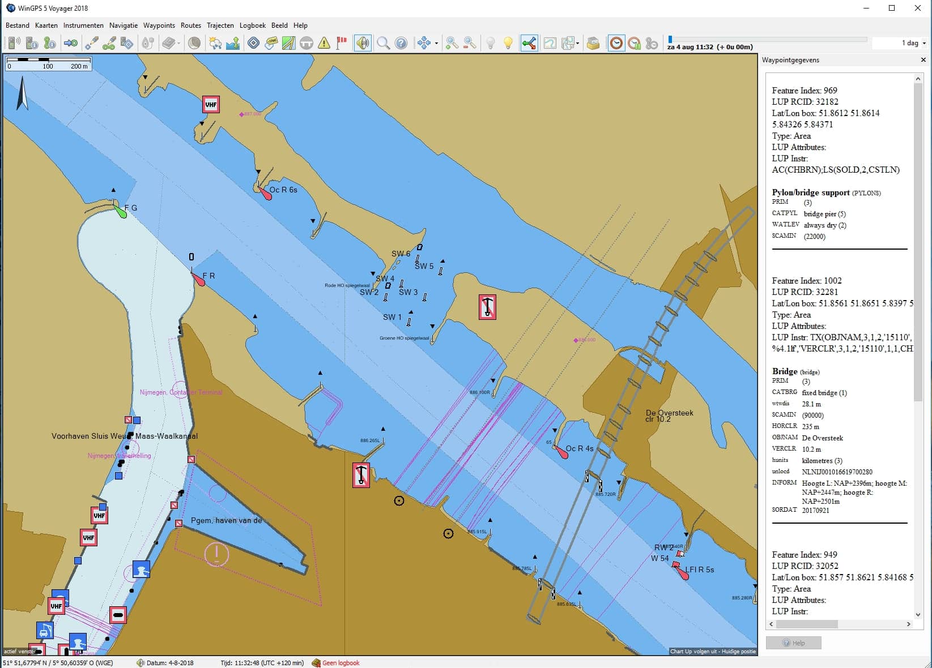Screen dimensions: 932x668
Task: Toggle the sound speaker button
Action: click(x=363, y=43)
